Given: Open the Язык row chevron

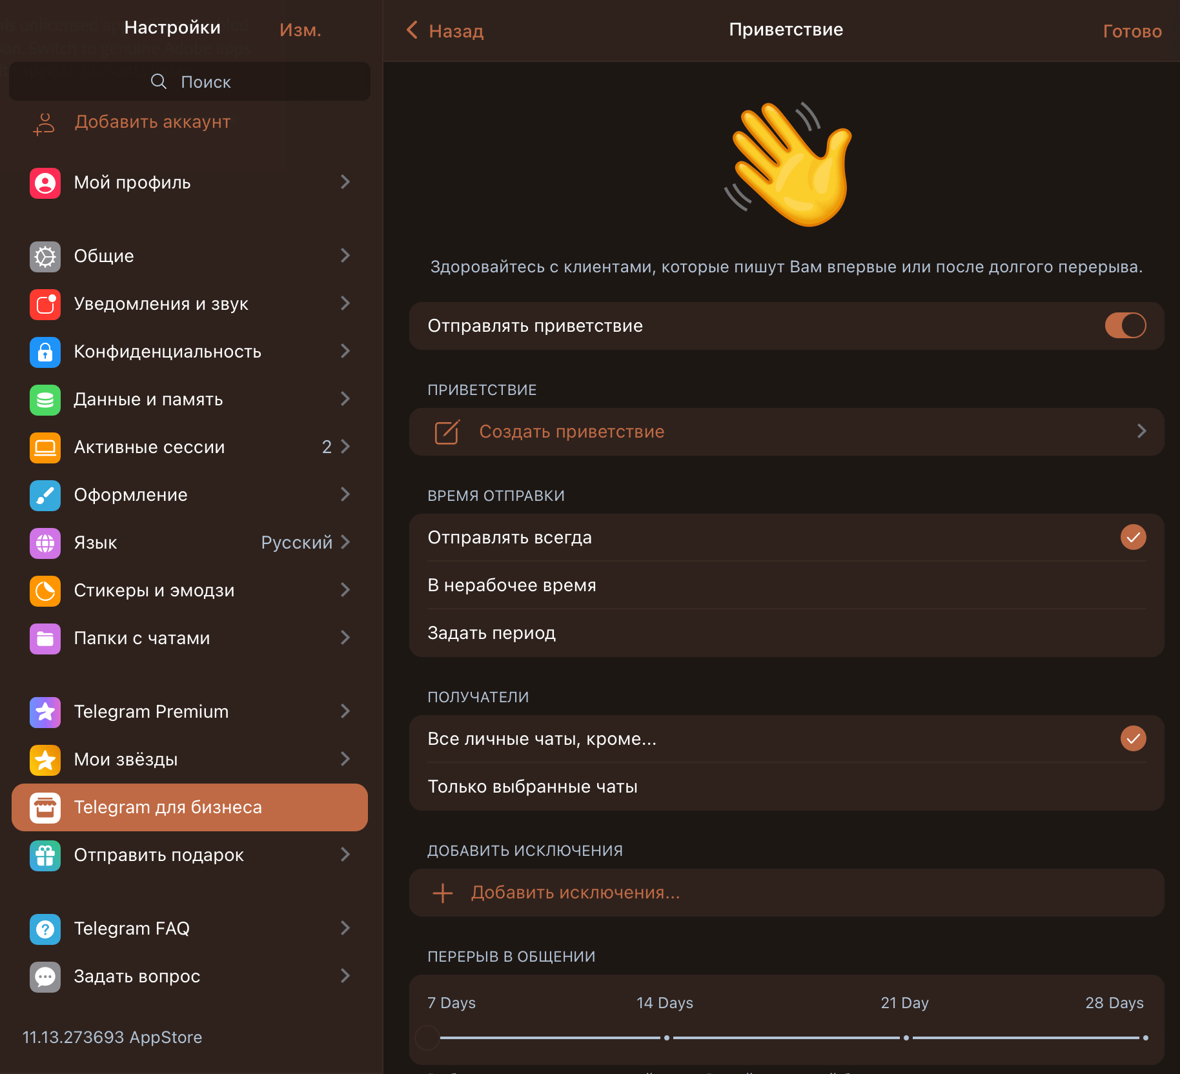Looking at the screenshot, I should (x=345, y=543).
